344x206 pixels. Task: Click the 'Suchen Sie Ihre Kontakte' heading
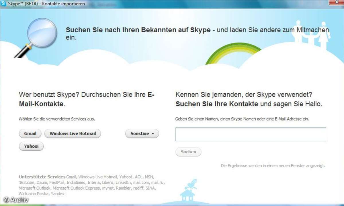click(x=217, y=104)
